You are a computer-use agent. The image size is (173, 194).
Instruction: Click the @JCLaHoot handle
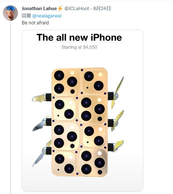[77, 9]
